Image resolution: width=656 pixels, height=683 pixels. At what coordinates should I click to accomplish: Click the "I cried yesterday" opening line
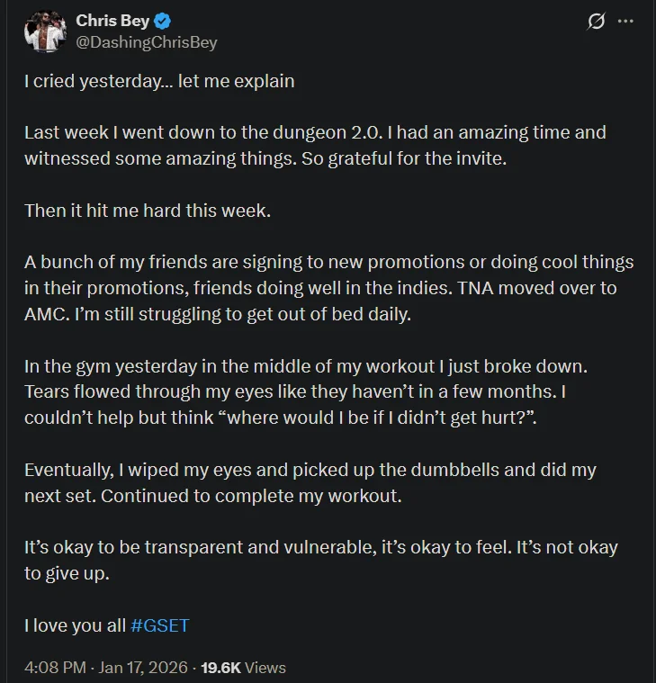point(159,82)
